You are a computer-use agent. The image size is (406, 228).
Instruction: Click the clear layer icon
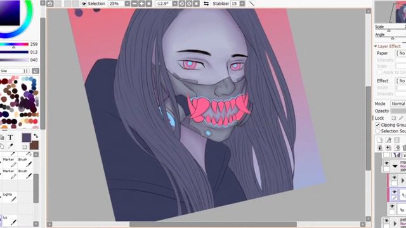coord(396,148)
